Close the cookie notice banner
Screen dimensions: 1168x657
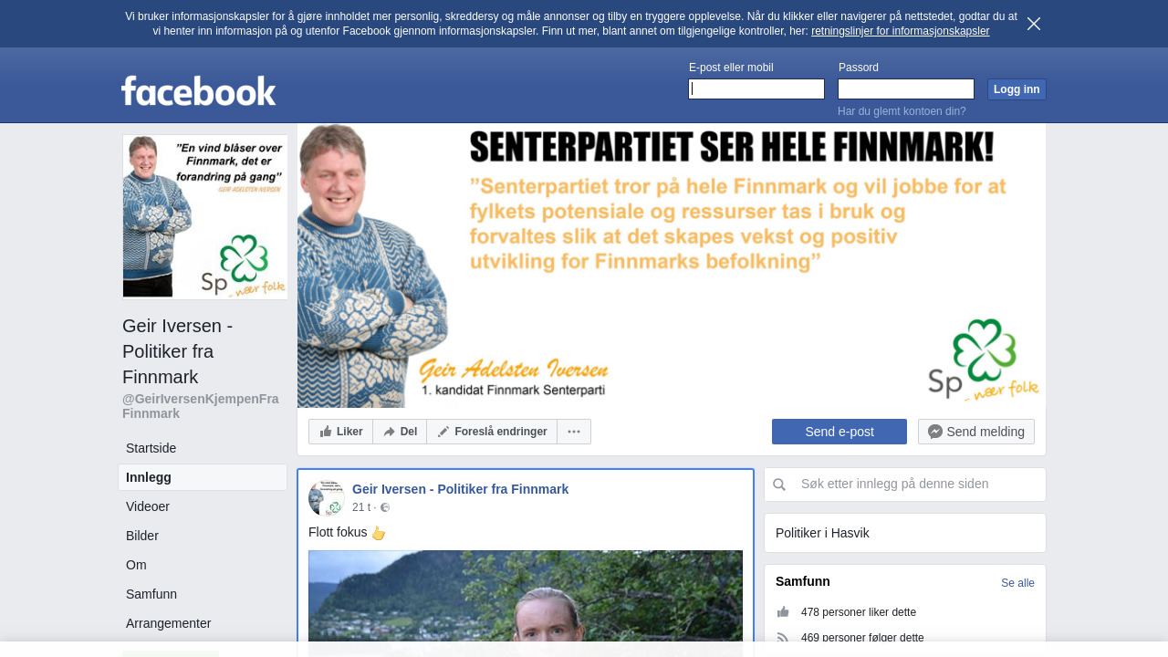(1034, 24)
